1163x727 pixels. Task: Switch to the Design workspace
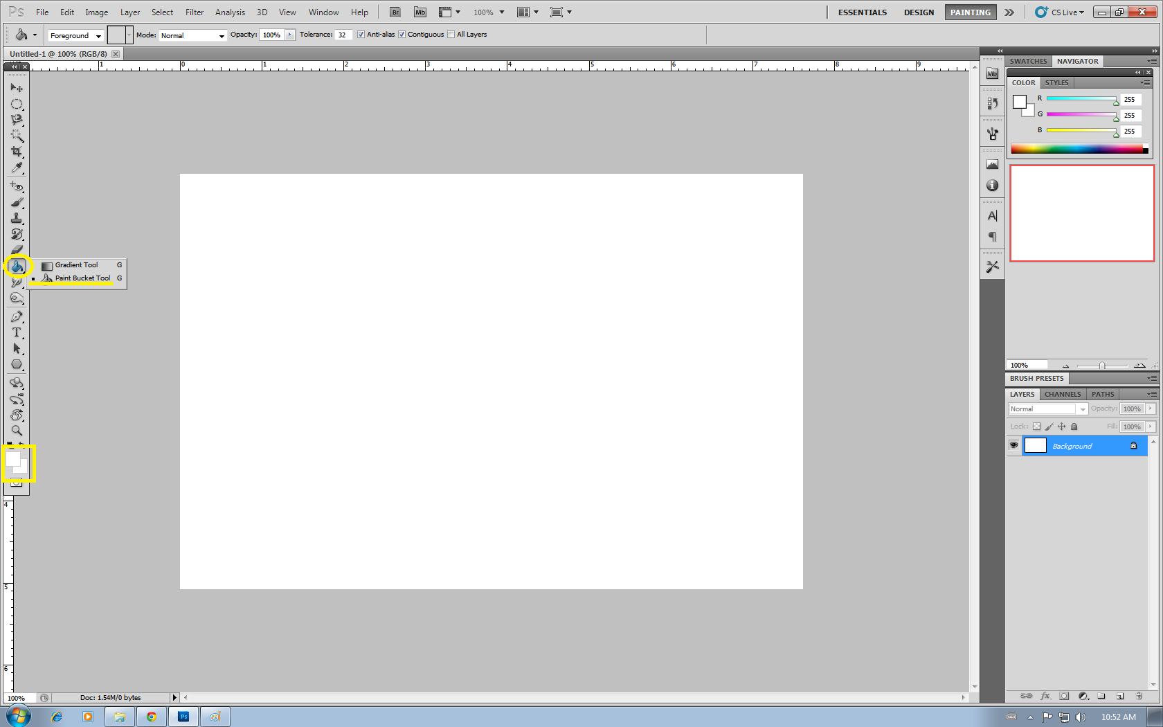(x=919, y=12)
